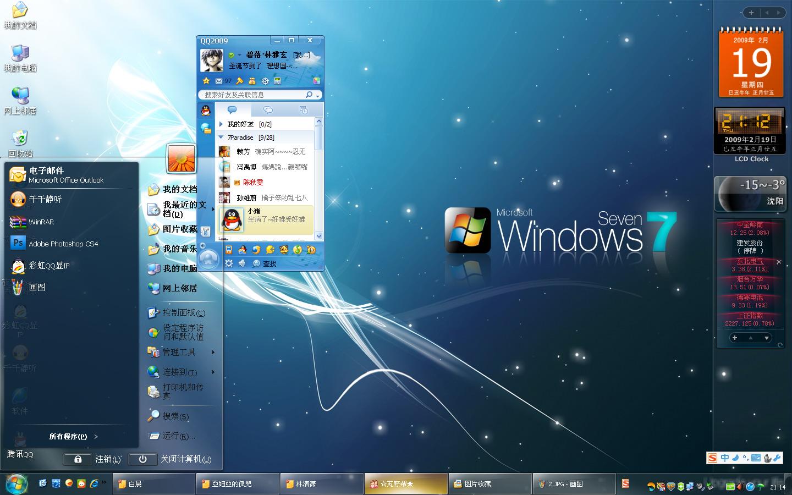Image resolution: width=792 pixels, height=495 pixels.
Task: Open the QQ skin color changer icon
Action: pos(316,81)
